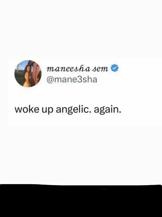
Task: Click the '@' symbol in the handle
Action: click(50, 80)
